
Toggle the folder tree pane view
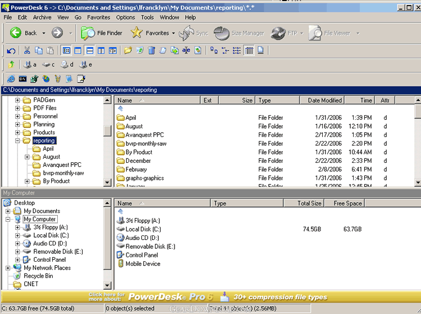point(66,51)
